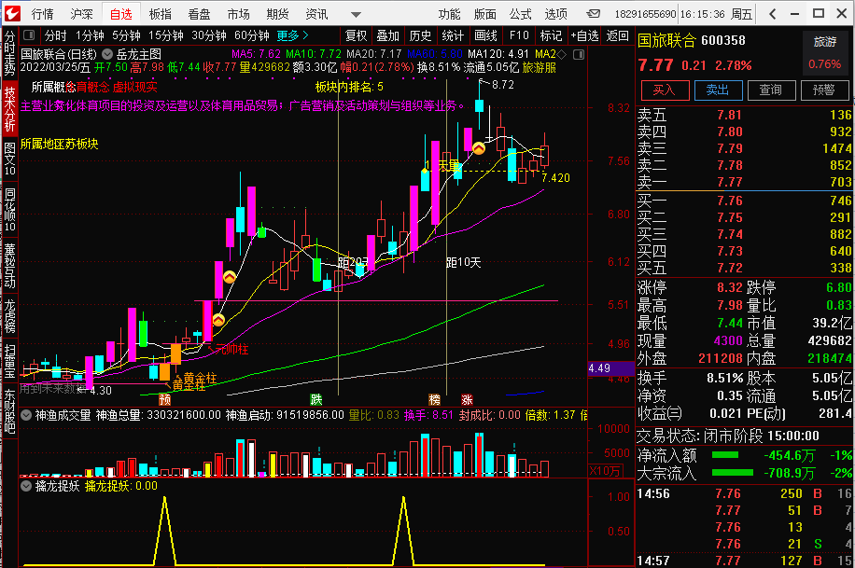The height and width of the screenshot is (568, 855).
Task: Click the X10万 volume unit label
Action: 605,470
